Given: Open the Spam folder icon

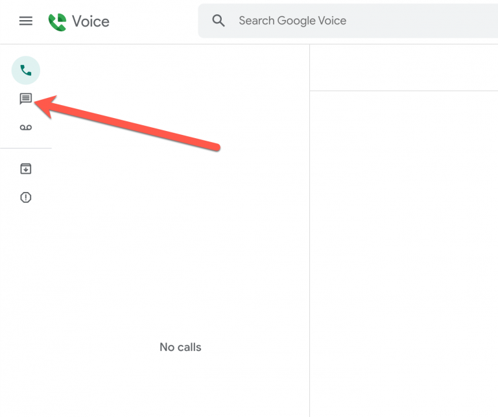Looking at the screenshot, I should (26, 198).
